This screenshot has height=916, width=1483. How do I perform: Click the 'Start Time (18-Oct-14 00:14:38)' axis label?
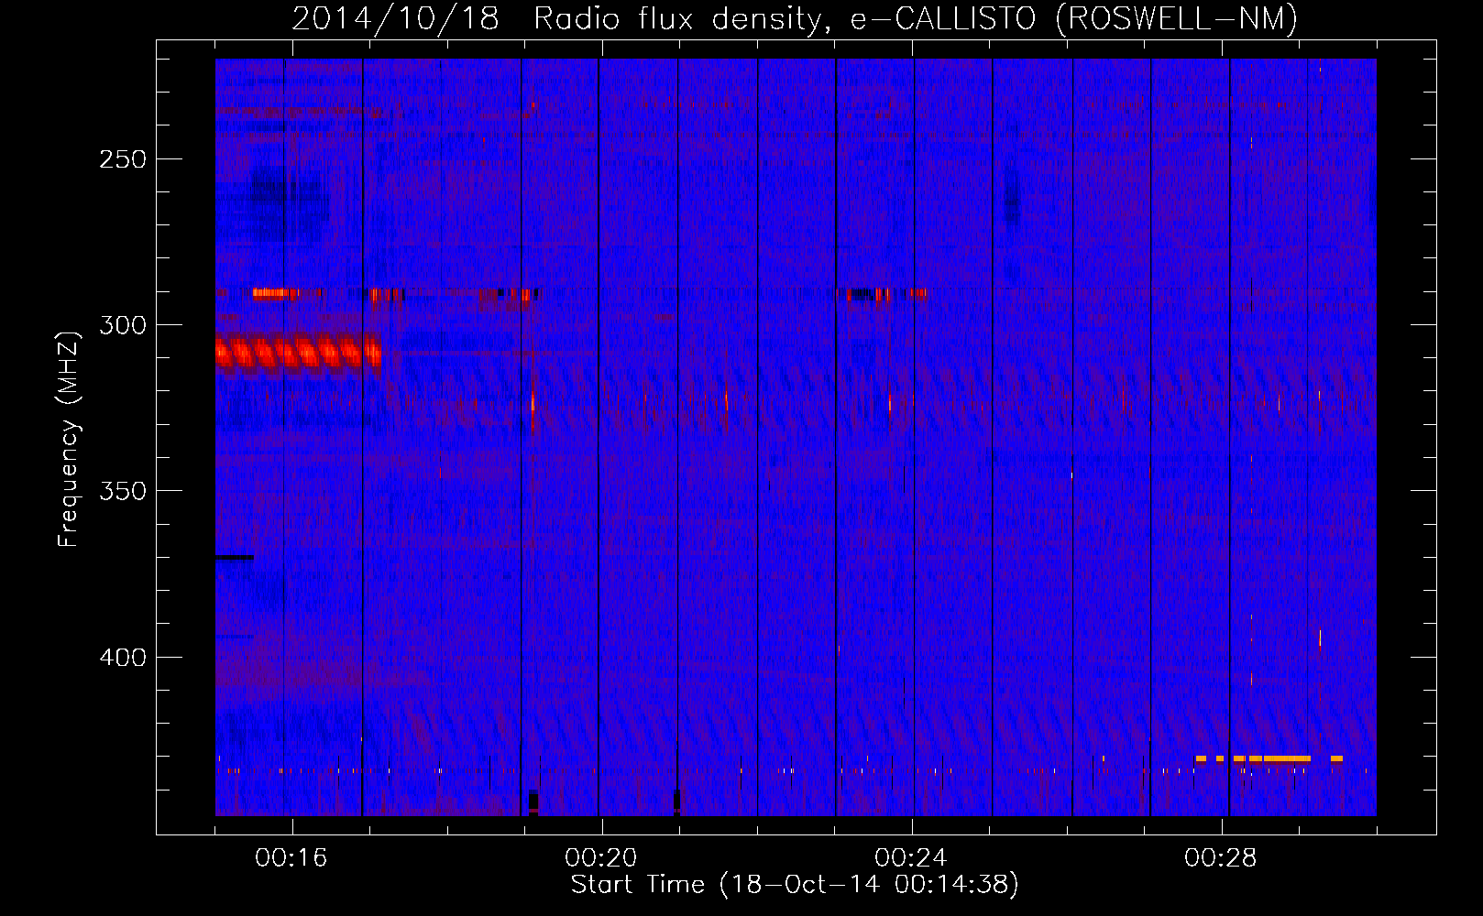tap(795, 884)
